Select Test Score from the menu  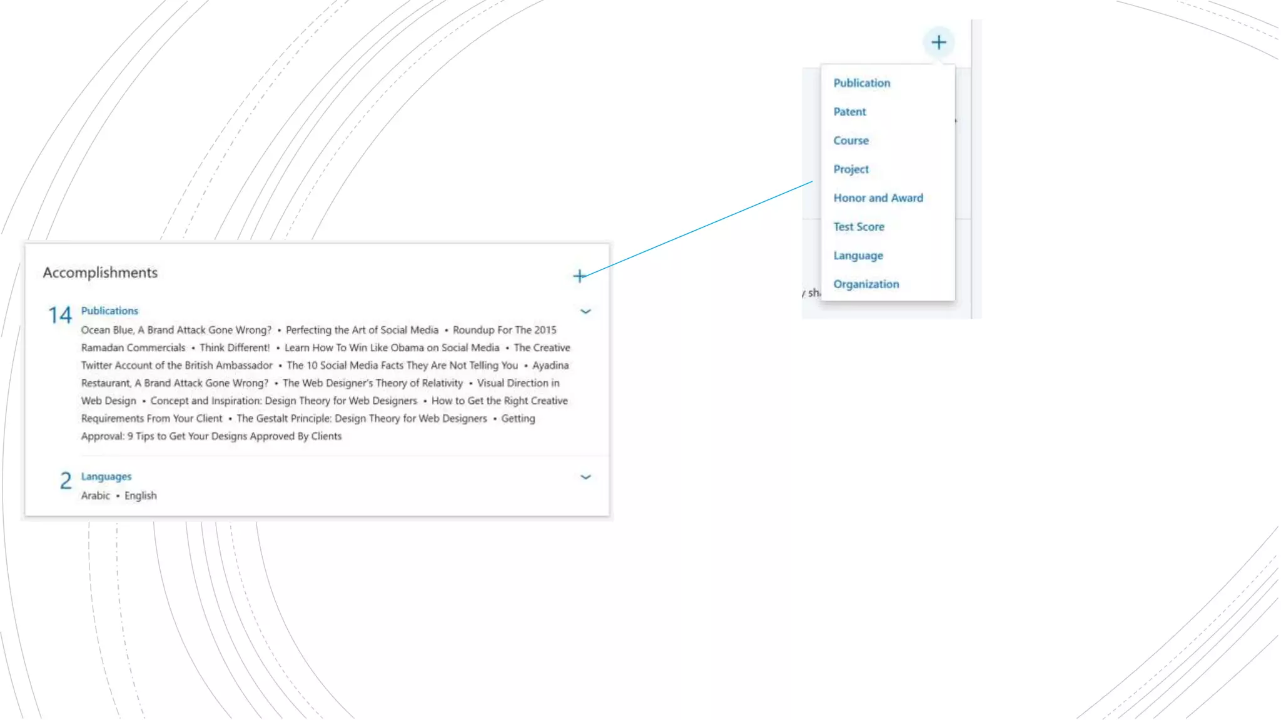point(858,227)
